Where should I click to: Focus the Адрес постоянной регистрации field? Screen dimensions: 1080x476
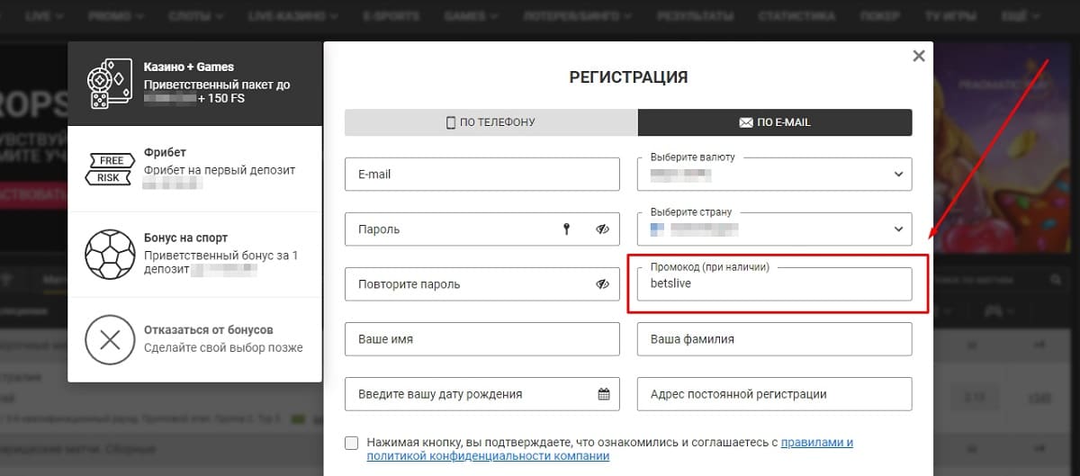click(775, 394)
